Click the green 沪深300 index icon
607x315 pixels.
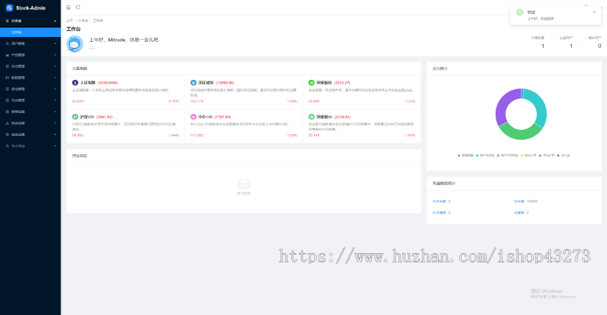coord(75,116)
